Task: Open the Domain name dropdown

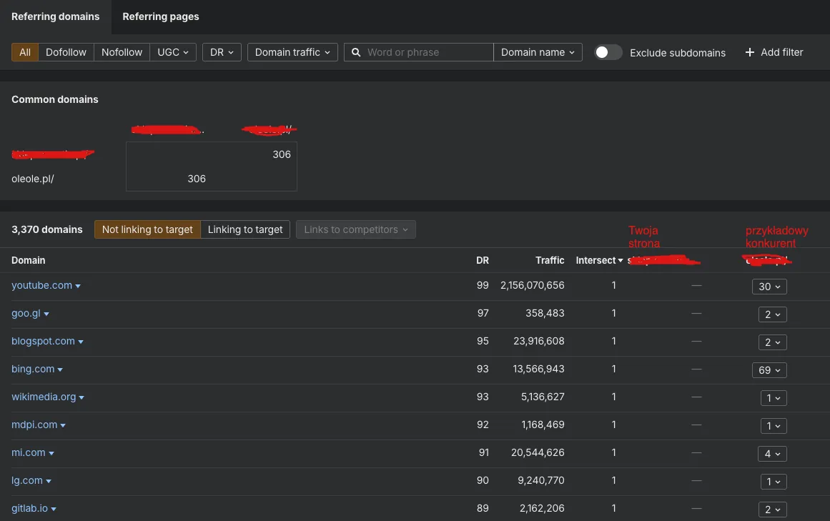Action: pyautogui.click(x=538, y=52)
